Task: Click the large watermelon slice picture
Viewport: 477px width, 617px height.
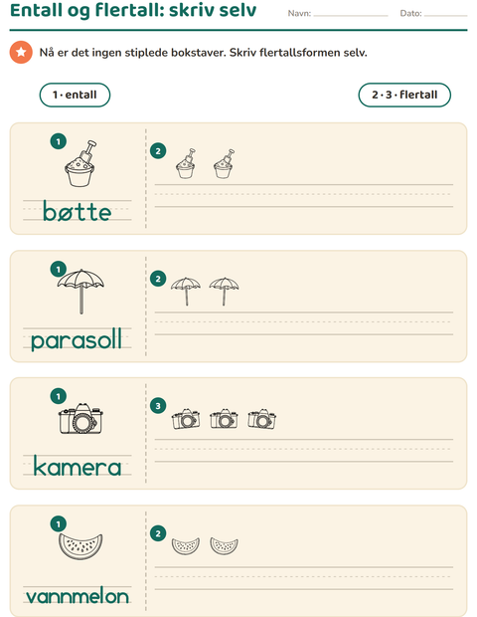Action: (x=80, y=546)
